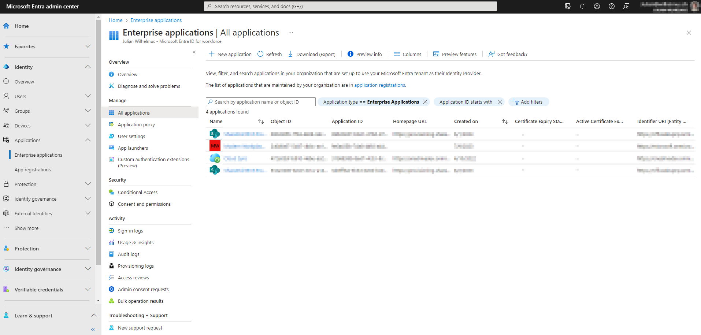Open the user account avatar in header
Screen dimensions: 701x335
click(694, 6)
